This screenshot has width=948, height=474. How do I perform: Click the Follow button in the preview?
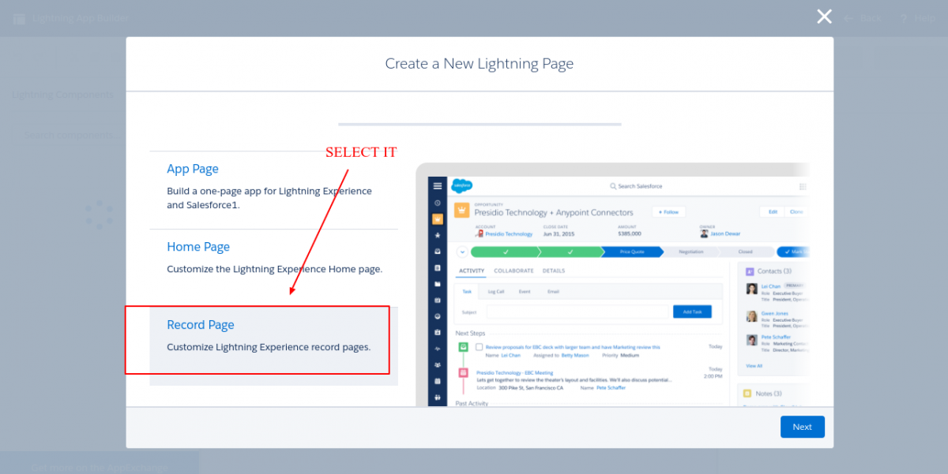[x=669, y=212]
